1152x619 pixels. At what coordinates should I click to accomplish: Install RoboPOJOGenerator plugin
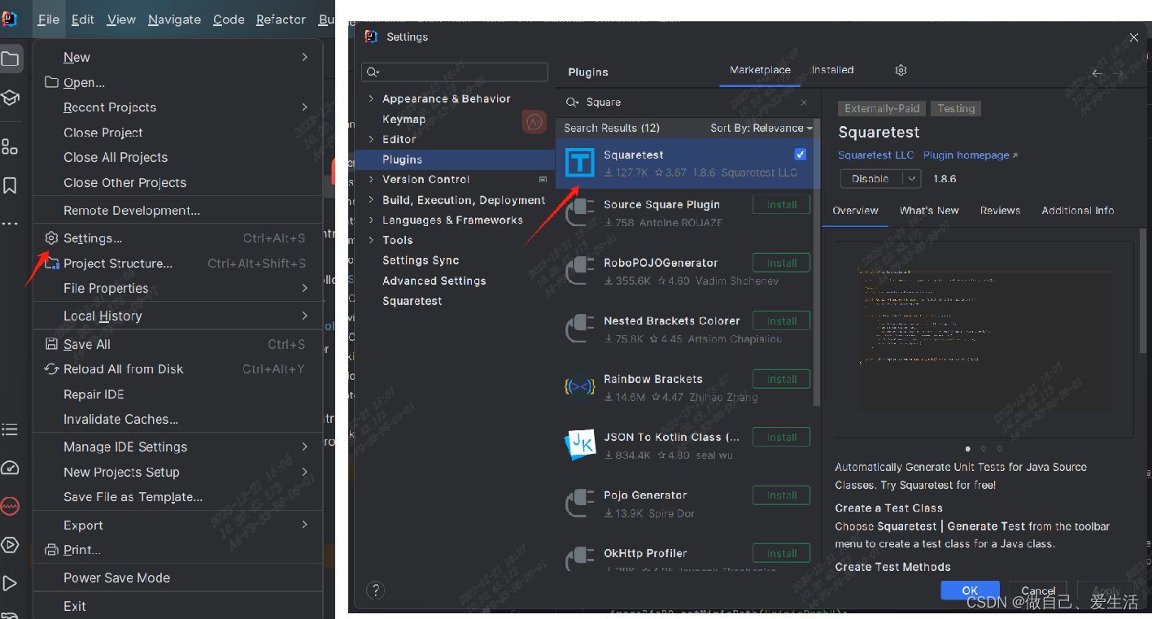pos(781,263)
